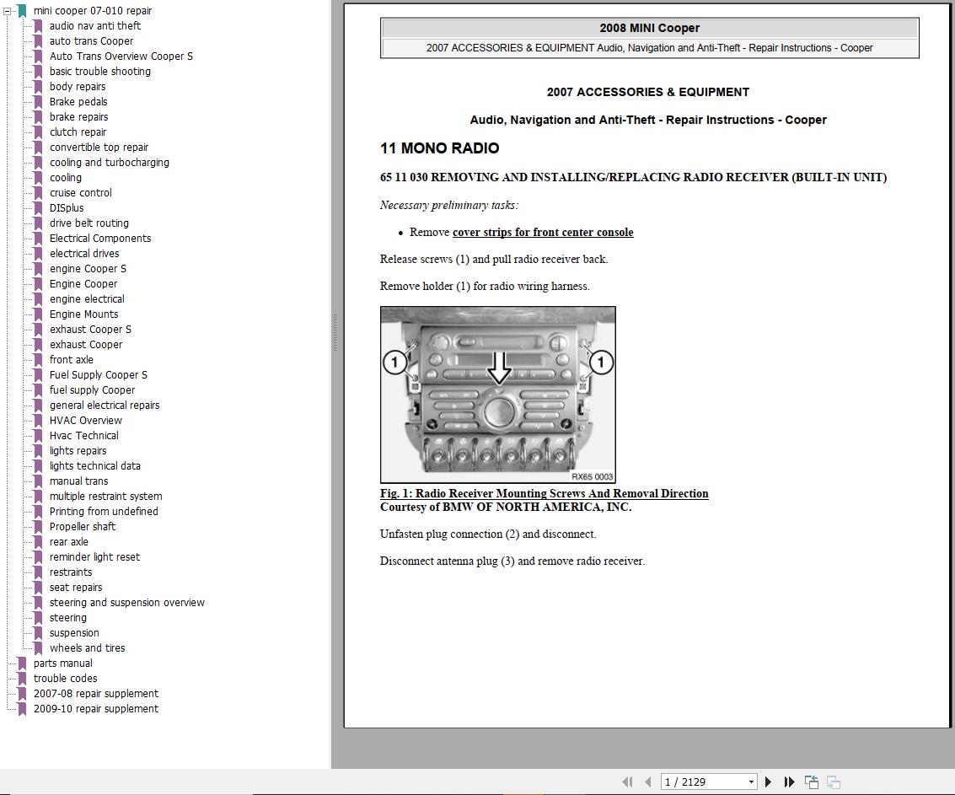Click the bookmark icon beside parts manual

pyautogui.click(x=22, y=663)
